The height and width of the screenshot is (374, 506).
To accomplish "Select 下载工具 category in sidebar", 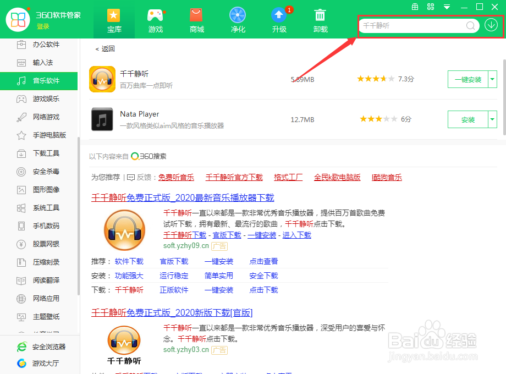I will 38,153.
